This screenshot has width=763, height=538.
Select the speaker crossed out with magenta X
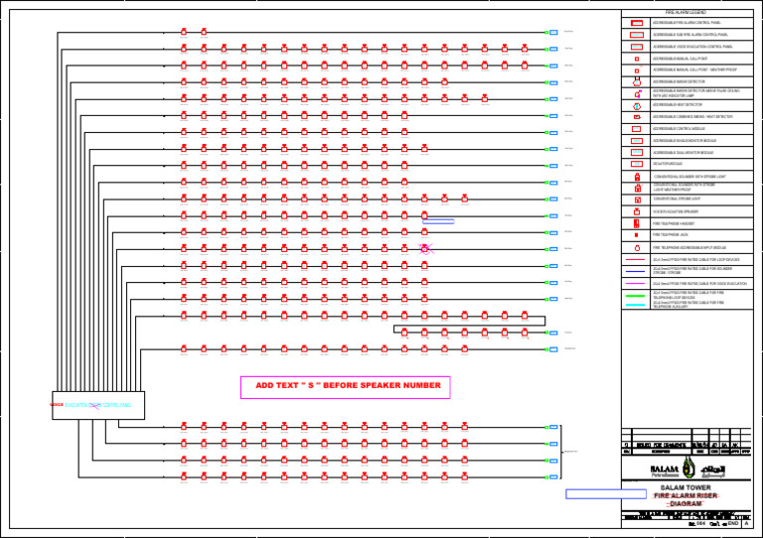[425, 249]
